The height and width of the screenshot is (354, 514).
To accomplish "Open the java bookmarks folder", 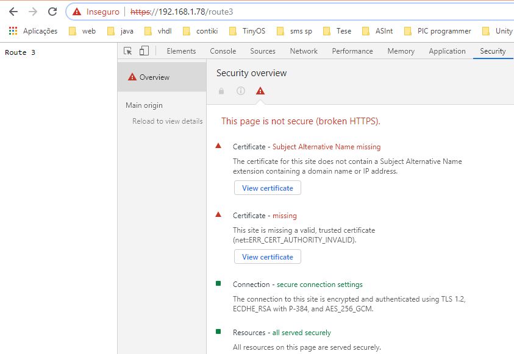I will 120,31.
